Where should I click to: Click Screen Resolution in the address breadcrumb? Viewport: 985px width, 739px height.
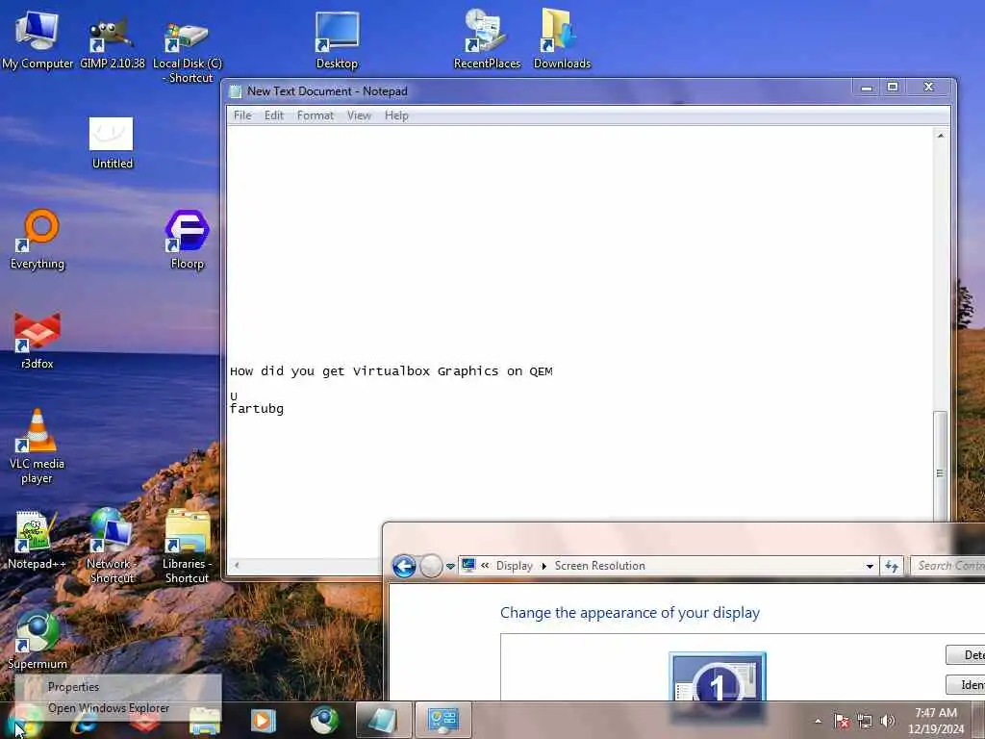click(x=599, y=566)
